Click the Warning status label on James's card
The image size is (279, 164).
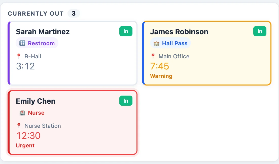click(x=161, y=76)
